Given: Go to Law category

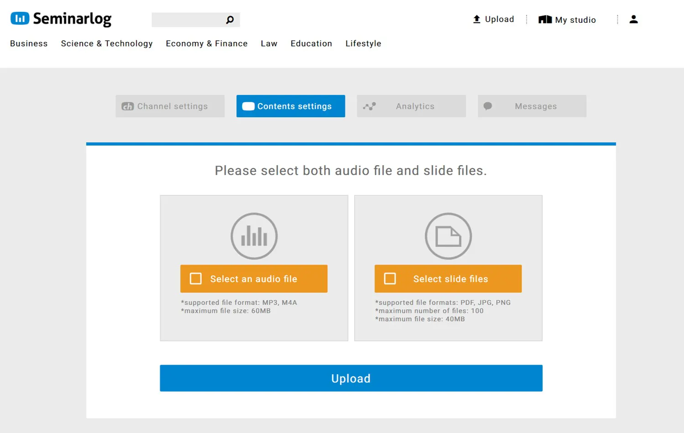Looking at the screenshot, I should (269, 43).
